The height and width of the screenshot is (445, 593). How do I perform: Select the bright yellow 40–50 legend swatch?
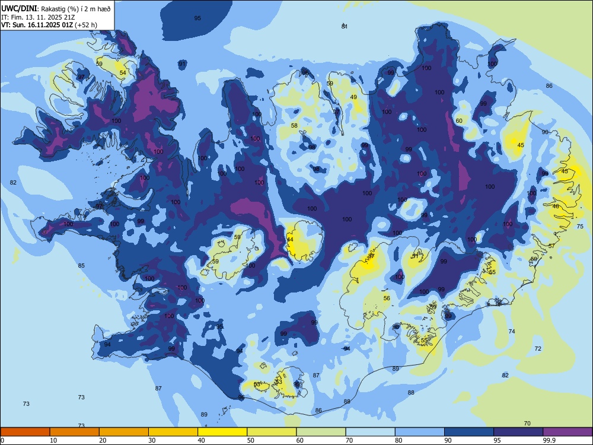pyautogui.click(x=222, y=432)
